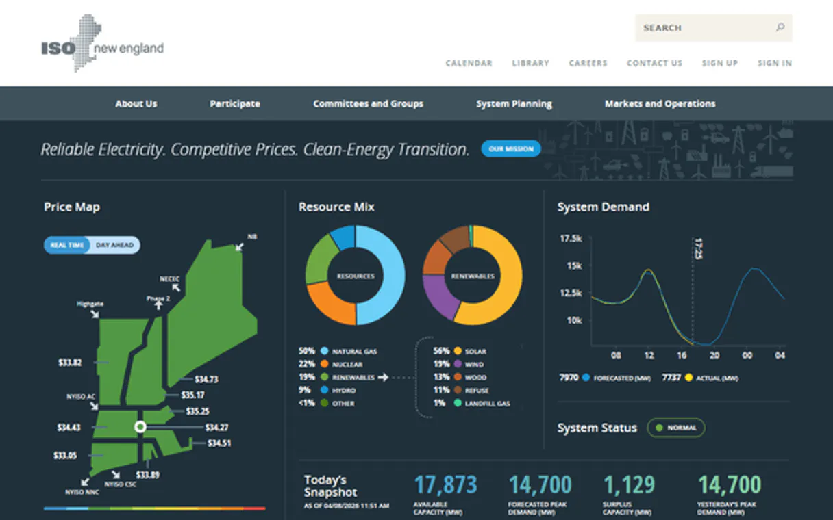Click the Highgate interface arrow
The width and height of the screenshot is (833, 520).
(x=95, y=313)
